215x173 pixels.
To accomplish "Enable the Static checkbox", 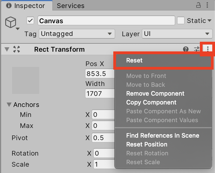I will [x=181, y=21].
